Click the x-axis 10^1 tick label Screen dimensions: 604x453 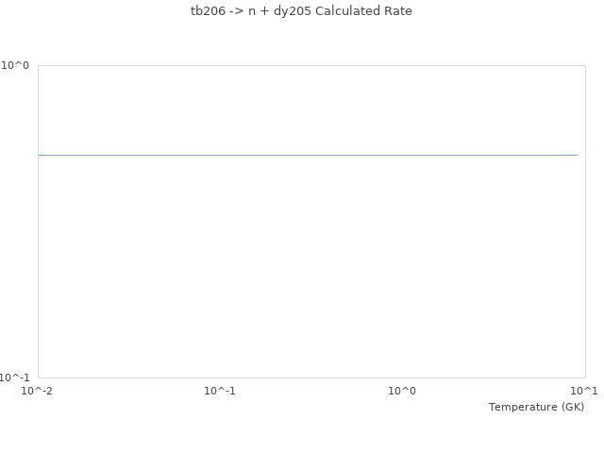pyautogui.click(x=584, y=391)
